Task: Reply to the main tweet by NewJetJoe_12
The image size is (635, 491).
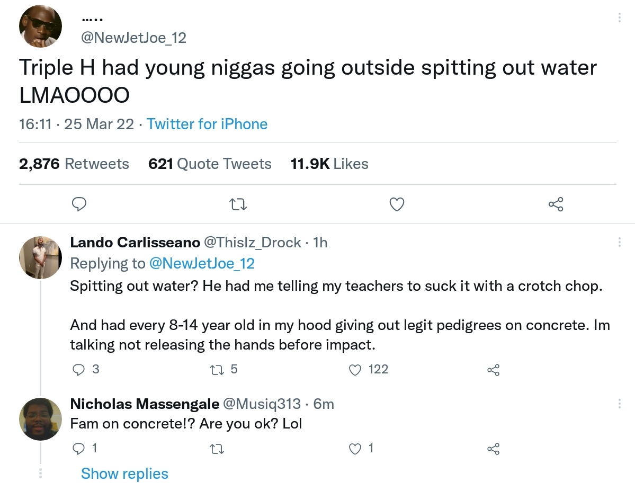Action: [79, 204]
